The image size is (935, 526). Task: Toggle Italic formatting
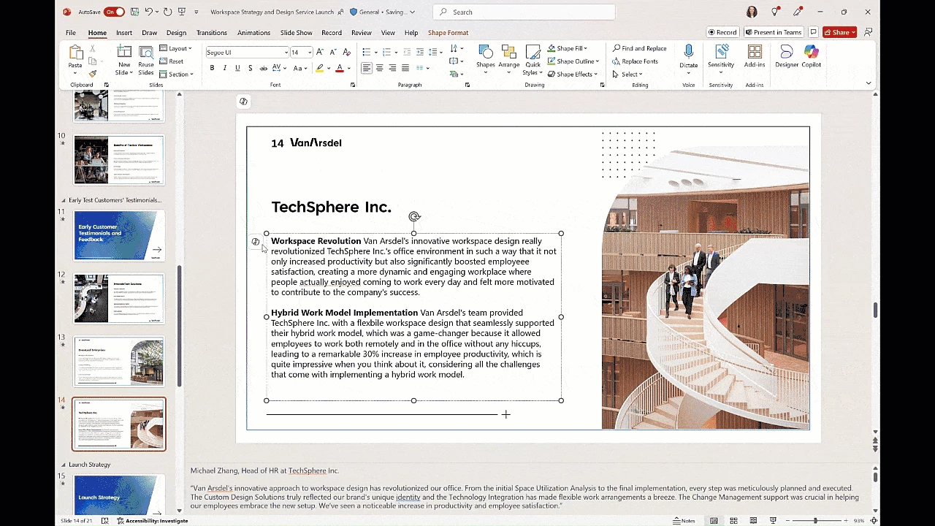[x=225, y=68]
